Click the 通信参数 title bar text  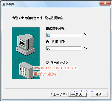(8, 4)
